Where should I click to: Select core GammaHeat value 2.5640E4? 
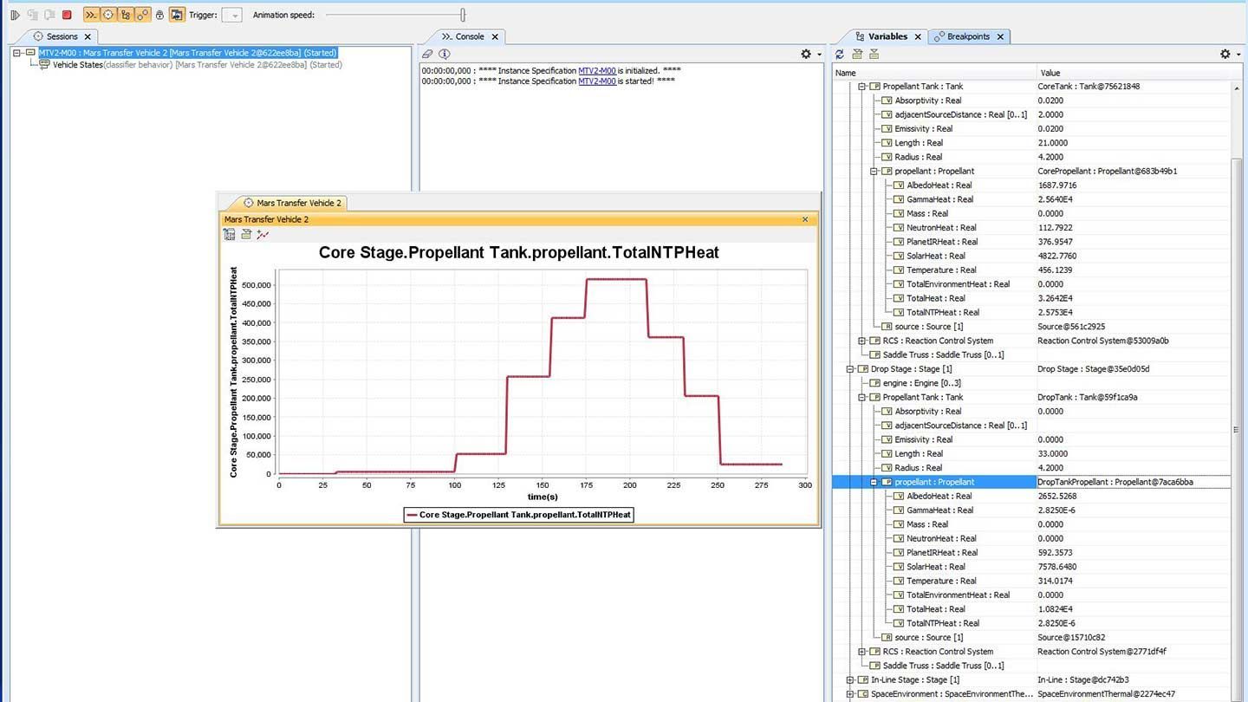1056,199
